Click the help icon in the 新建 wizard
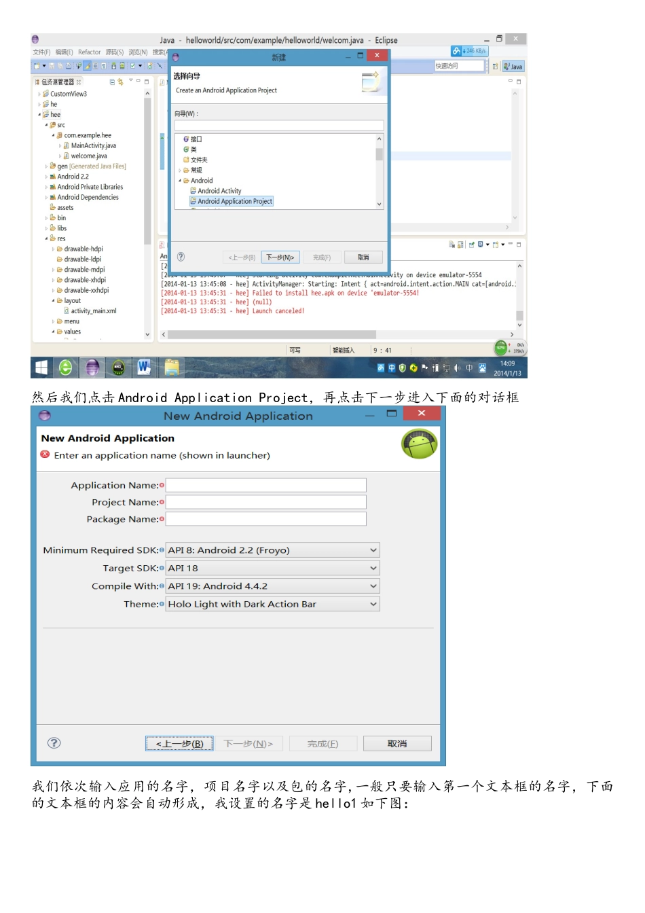The height and width of the screenshot is (913, 645). (x=181, y=257)
